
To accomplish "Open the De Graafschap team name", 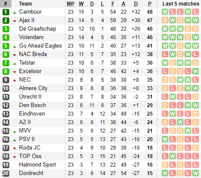I will [x=38, y=29].
